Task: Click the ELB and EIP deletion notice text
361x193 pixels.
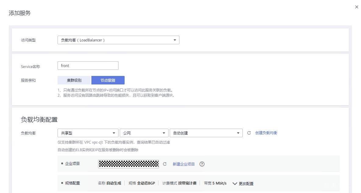Action: [98, 150]
